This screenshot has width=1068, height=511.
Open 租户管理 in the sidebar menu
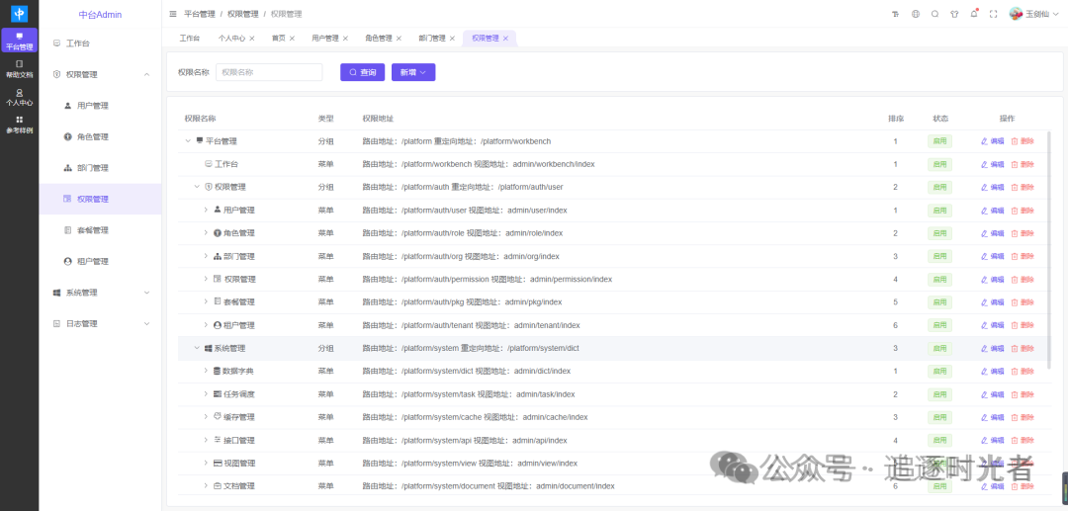pyautogui.click(x=101, y=261)
